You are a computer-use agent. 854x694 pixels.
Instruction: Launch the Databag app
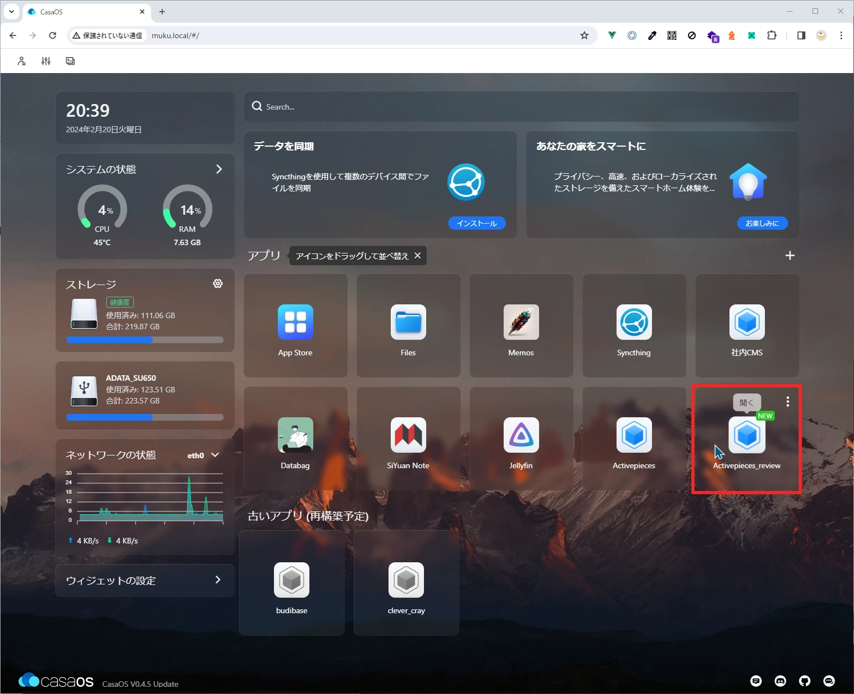pos(296,435)
